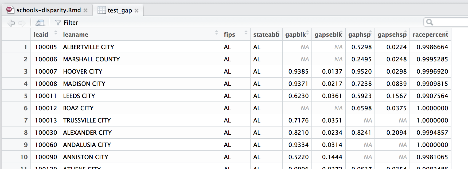The height and width of the screenshot is (169, 468).
Task: Click racepercent value 0.9981065
Action: click(432, 157)
